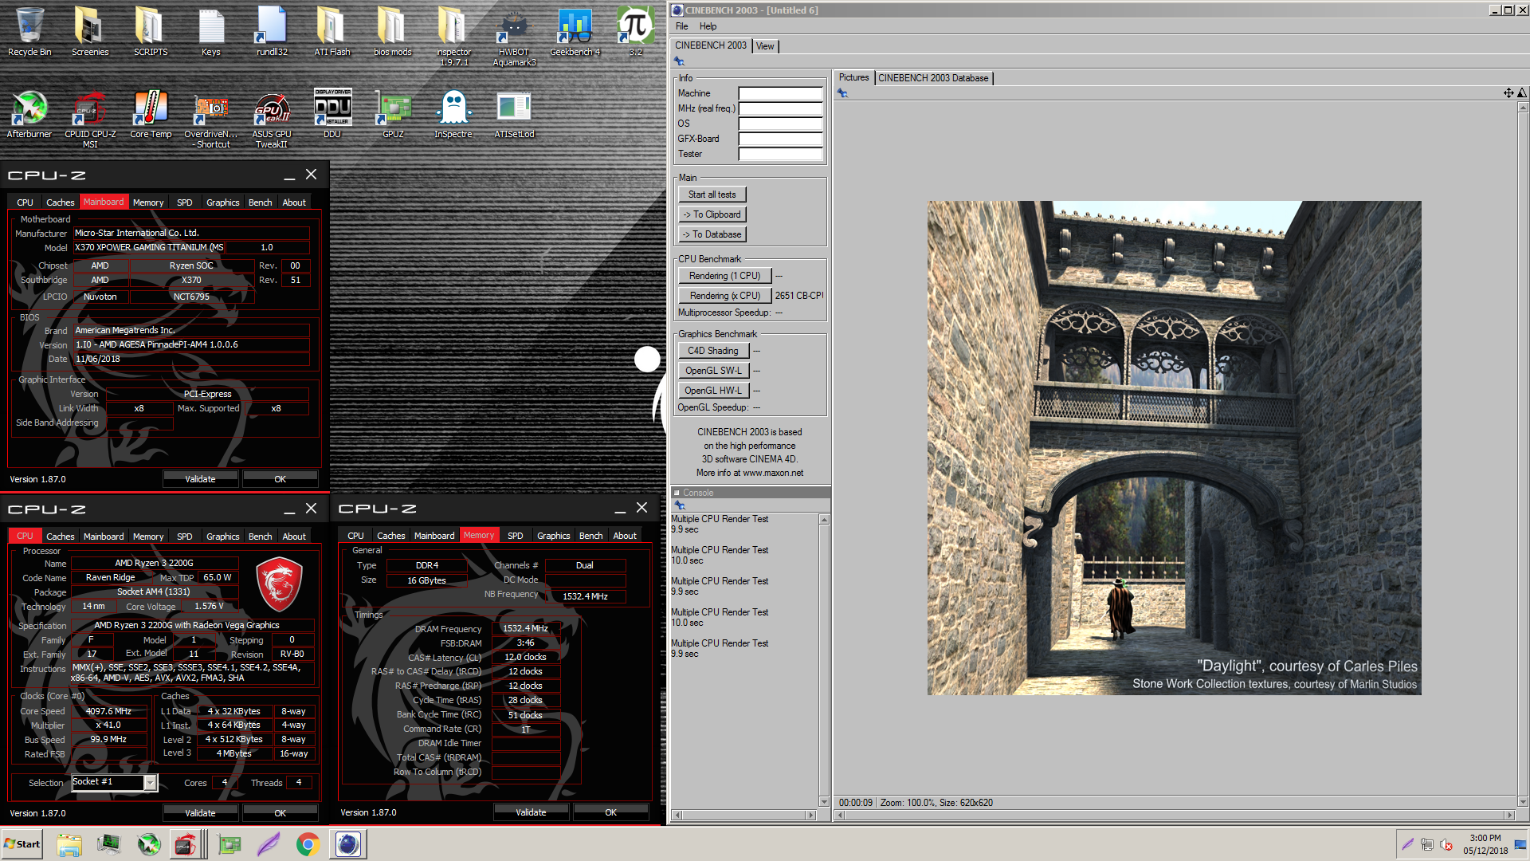Image resolution: width=1530 pixels, height=861 pixels.
Task: Click OK in the Memory CPU-Z window
Action: 610,812
